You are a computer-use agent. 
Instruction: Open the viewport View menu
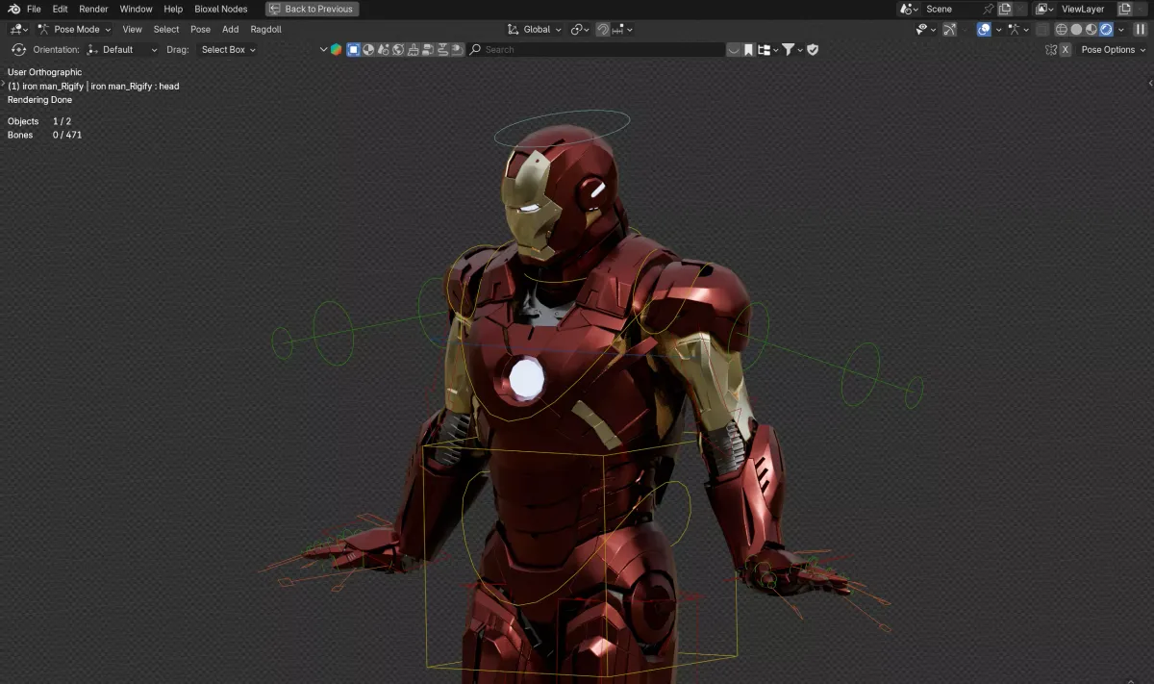(132, 30)
